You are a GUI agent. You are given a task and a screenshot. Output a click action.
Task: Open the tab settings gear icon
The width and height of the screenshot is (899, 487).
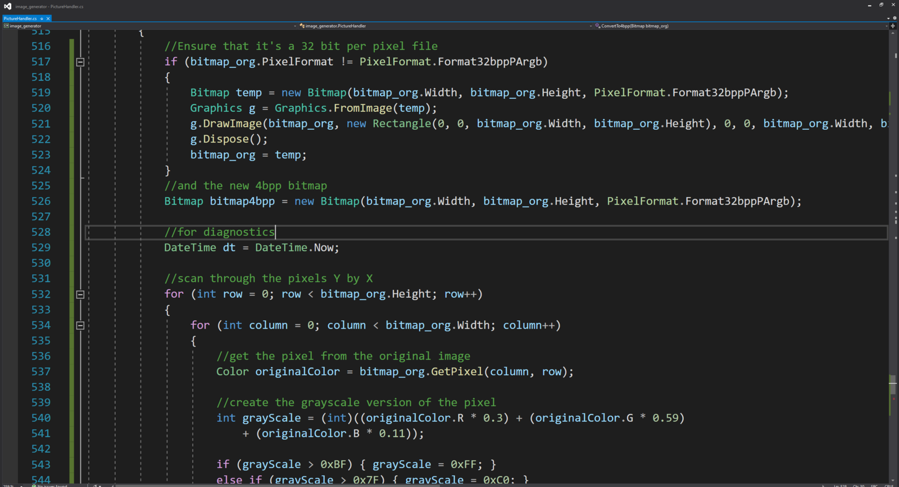click(x=895, y=19)
